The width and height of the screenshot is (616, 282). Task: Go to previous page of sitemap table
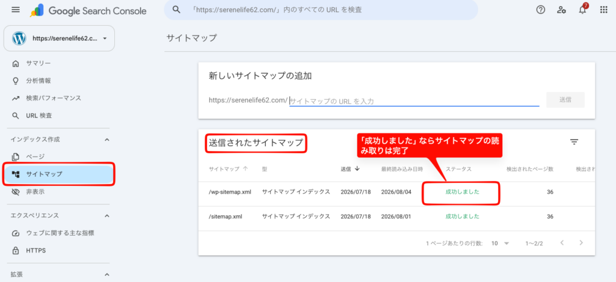click(562, 243)
